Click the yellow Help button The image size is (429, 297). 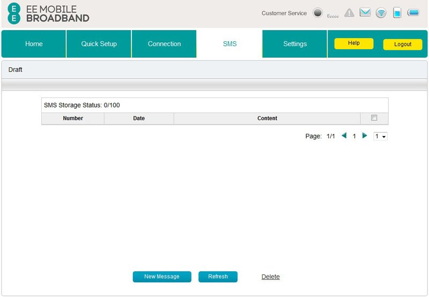[x=354, y=43]
